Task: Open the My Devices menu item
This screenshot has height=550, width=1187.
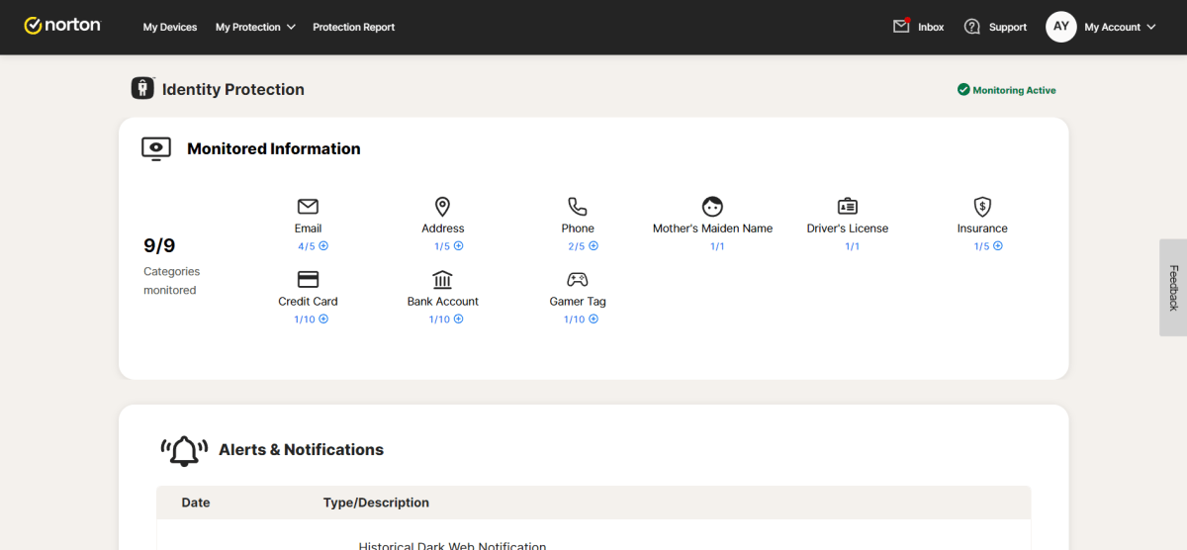Action: coord(170,27)
